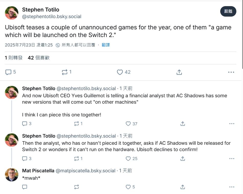Open options for the 'other machines' reply
This screenshot has width=243, height=194.
point(232,124)
